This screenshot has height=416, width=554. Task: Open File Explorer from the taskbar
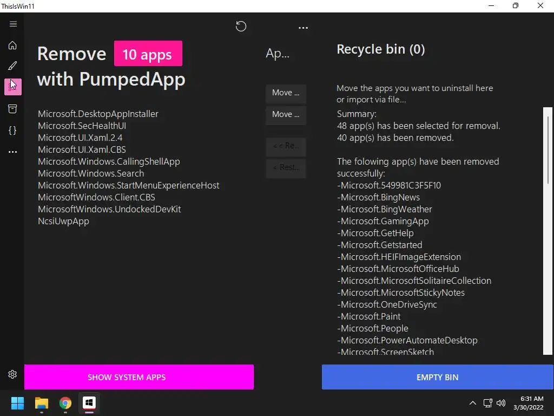point(41,403)
